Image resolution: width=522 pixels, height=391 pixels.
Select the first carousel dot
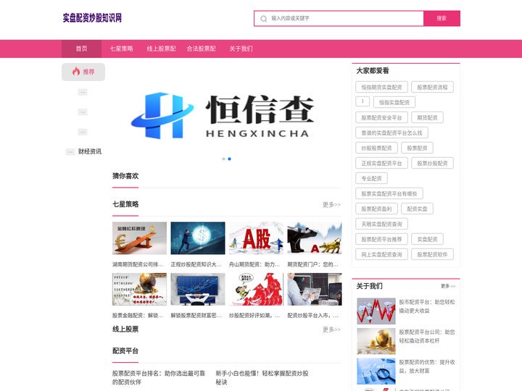tap(224, 159)
